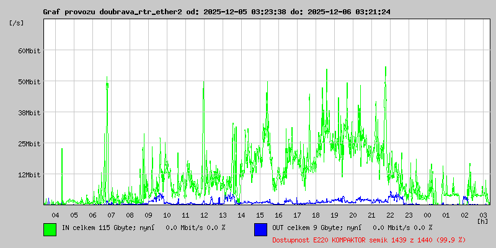496x248 pixels.
Task: Click the graph title 'Graf provozu doubrava_rtr_ether2'
Action: pos(112,12)
